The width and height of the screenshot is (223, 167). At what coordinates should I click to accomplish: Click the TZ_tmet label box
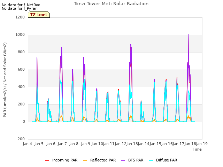pos(39,15)
